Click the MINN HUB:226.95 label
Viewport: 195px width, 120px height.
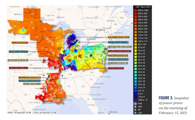tap(20, 43)
